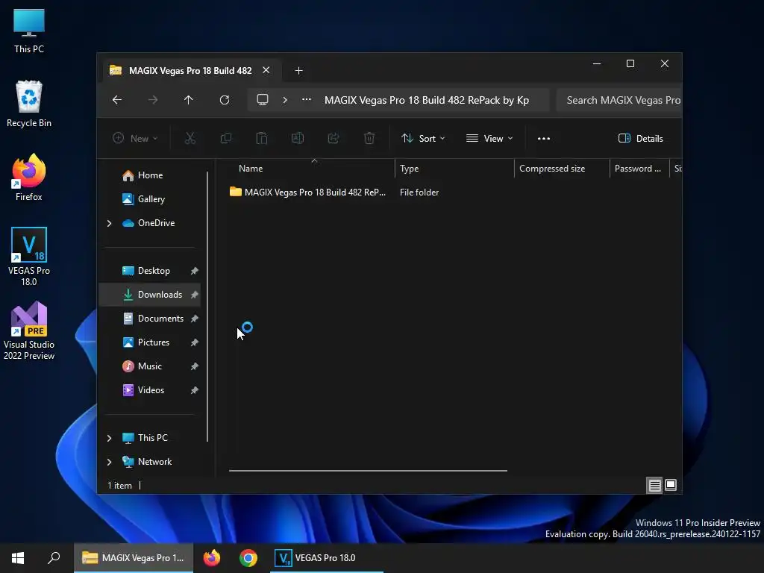The width and height of the screenshot is (764, 573).
Task: Click the Search MAGIX Vegas Pro field
Action: point(619,100)
